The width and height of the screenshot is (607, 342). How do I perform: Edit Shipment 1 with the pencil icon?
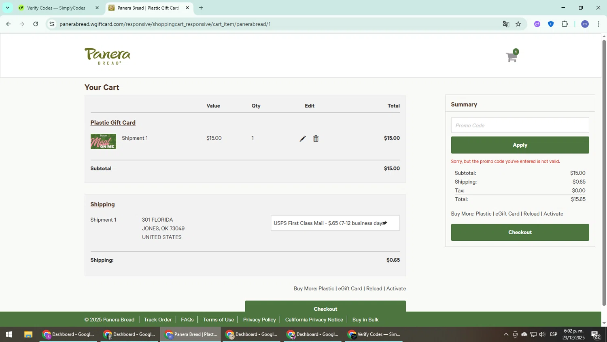(303, 139)
